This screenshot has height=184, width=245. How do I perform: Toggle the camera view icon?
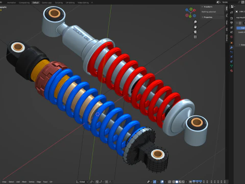coord(195,32)
